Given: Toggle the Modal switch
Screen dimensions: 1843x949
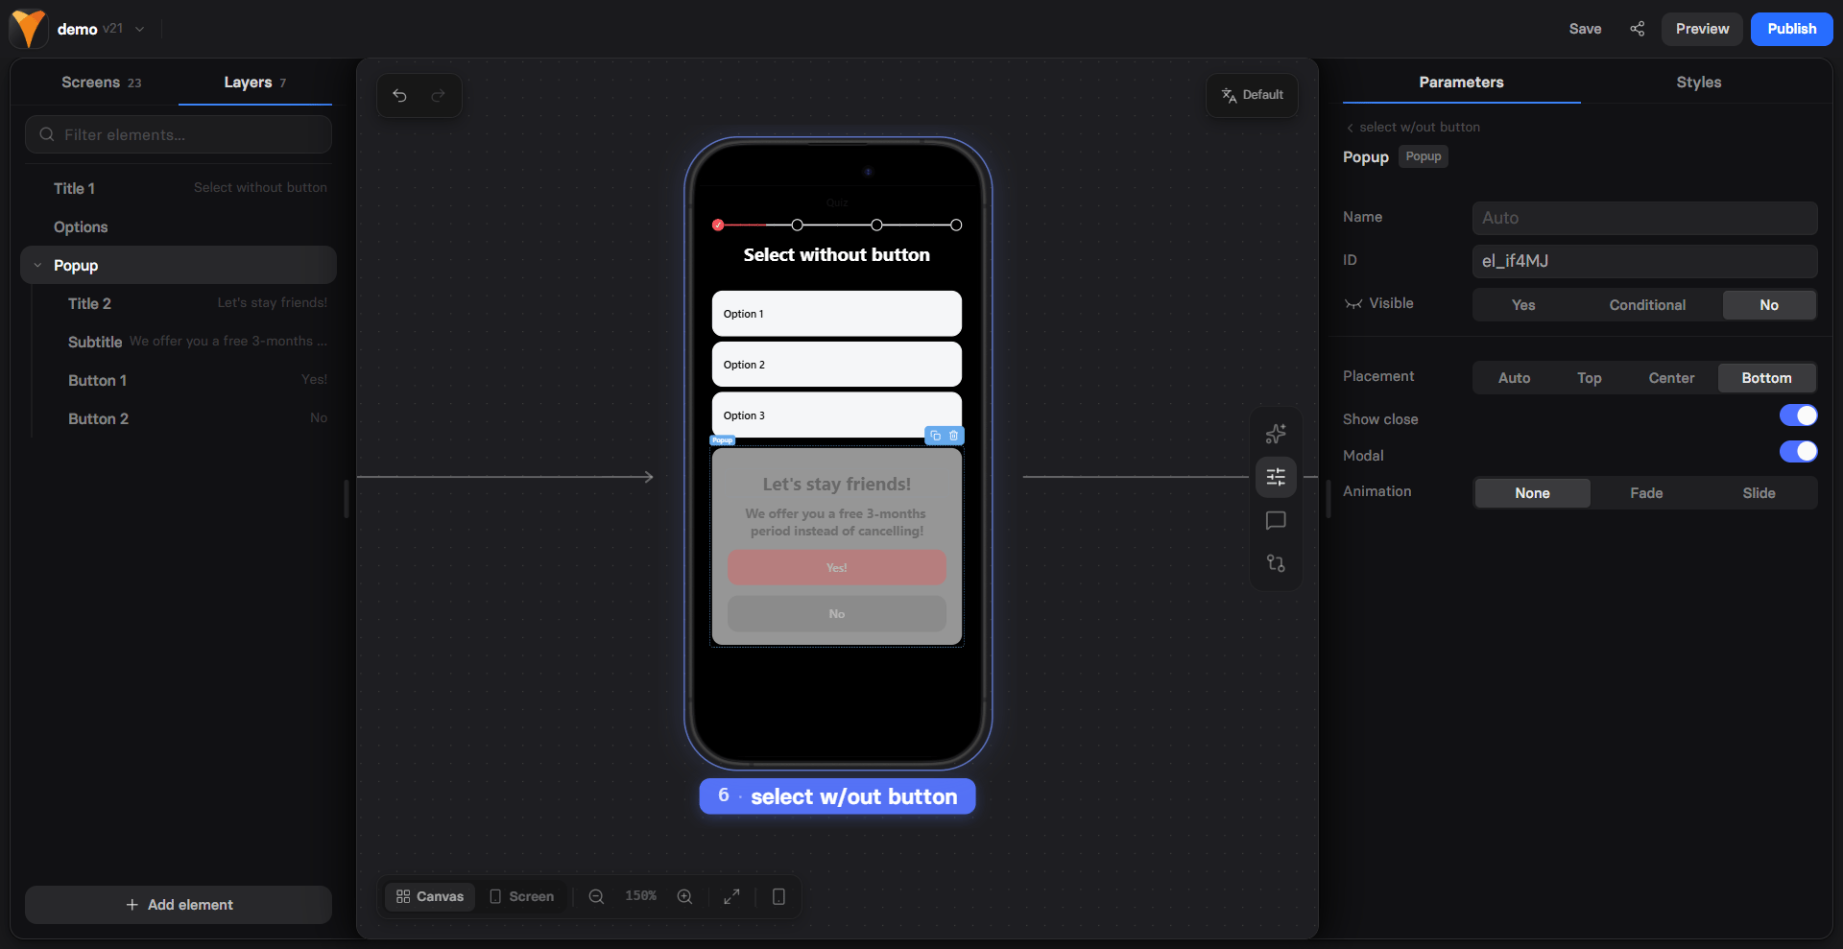Looking at the screenshot, I should 1798,451.
